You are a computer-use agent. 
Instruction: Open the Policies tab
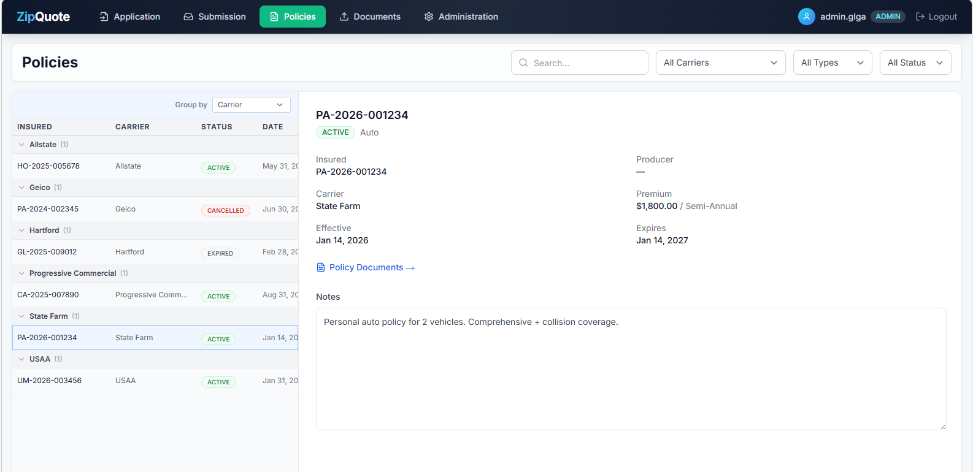[293, 17]
